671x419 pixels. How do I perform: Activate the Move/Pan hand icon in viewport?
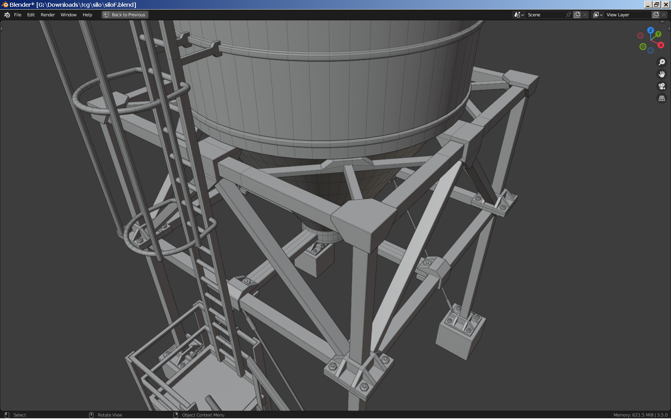tap(662, 74)
